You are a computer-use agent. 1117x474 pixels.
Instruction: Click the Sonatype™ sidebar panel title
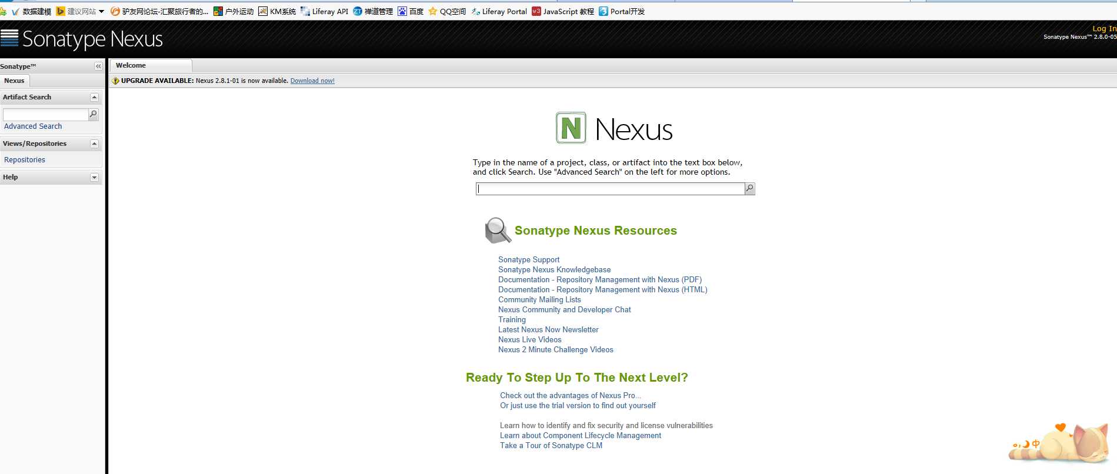tap(18, 66)
